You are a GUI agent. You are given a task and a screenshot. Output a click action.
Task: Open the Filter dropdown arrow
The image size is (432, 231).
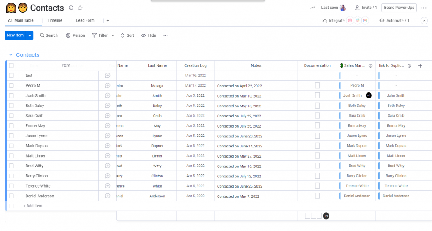click(x=113, y=35)
